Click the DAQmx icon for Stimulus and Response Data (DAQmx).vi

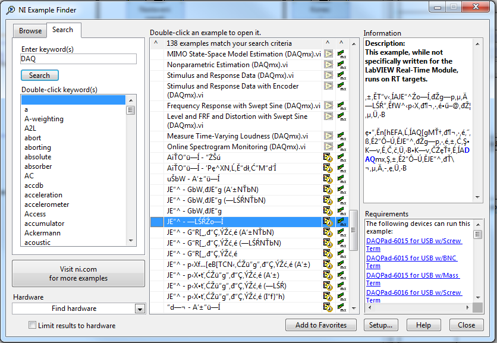pos(342,75)
